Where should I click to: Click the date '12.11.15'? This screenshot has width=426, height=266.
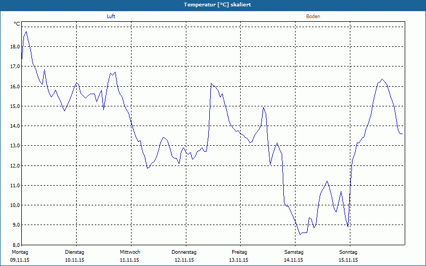coord(184,260)
